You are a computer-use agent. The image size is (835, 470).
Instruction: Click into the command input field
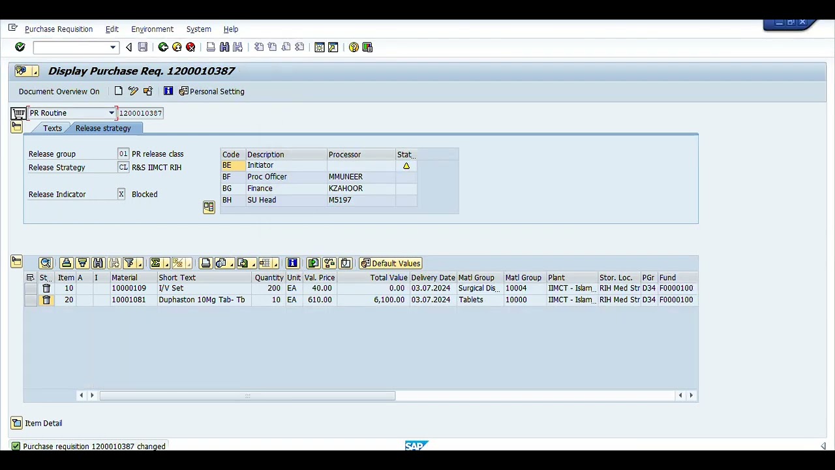coord(71,47)
